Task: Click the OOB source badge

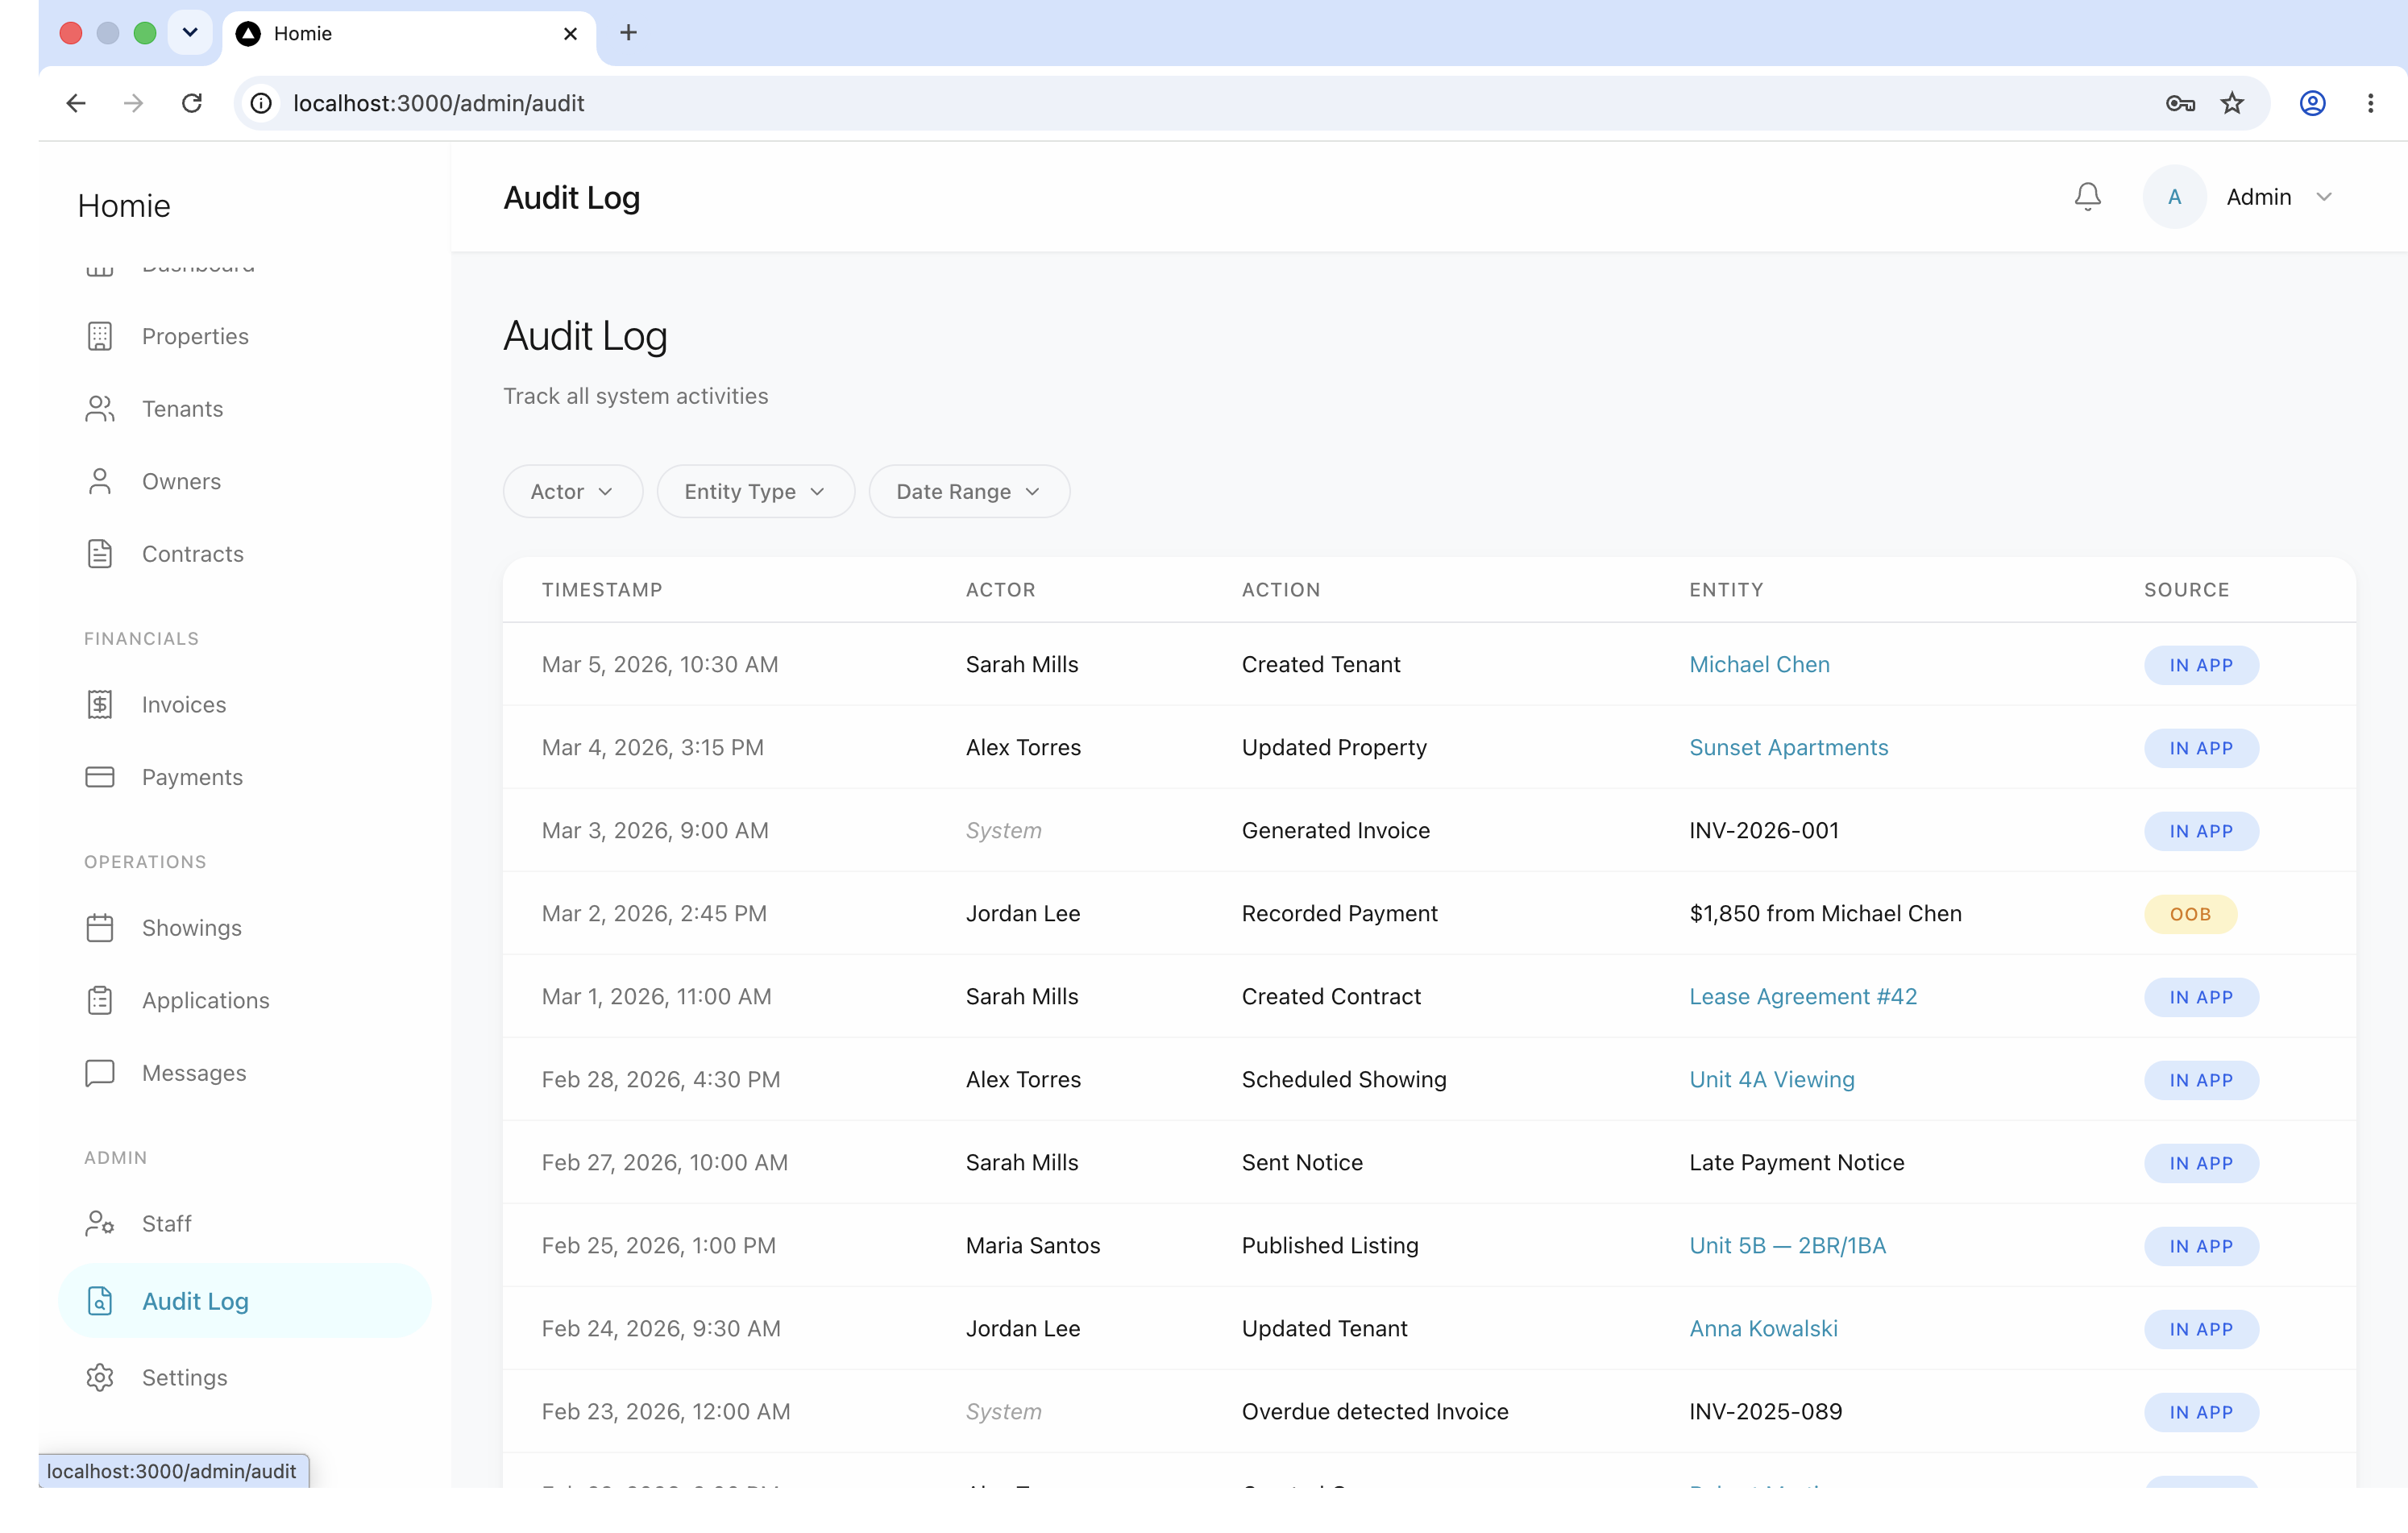Action: coord(2190,914)
